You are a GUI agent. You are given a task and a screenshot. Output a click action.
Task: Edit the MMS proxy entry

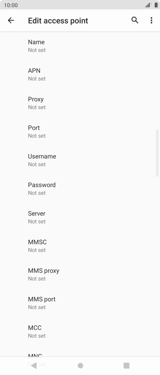[80, 274]
